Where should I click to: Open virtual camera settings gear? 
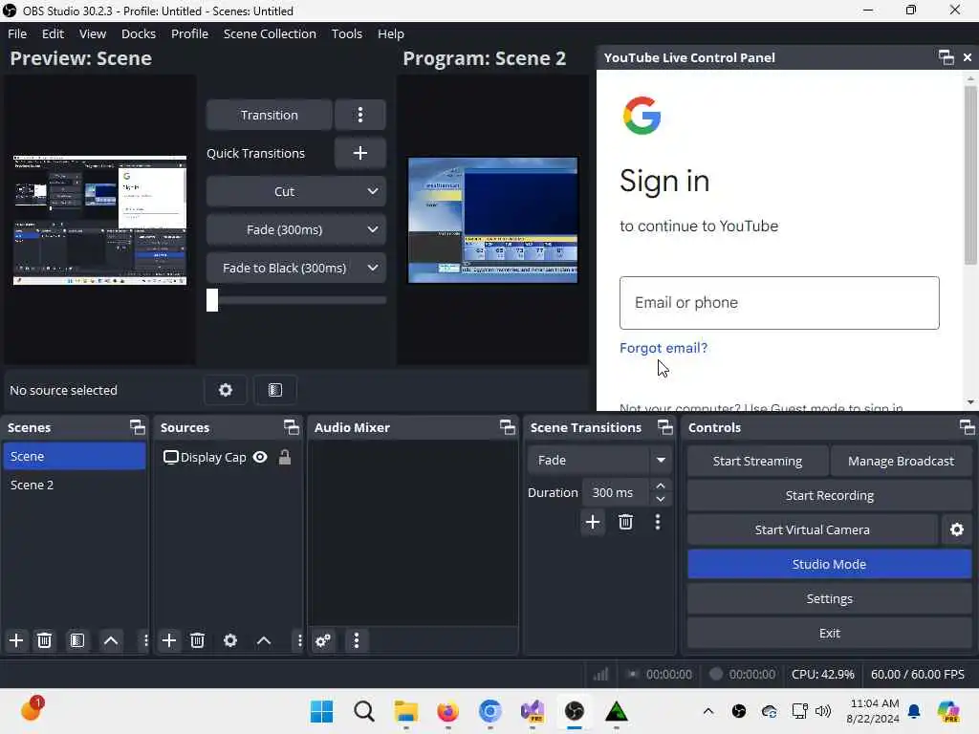click(x=956, y=529)
